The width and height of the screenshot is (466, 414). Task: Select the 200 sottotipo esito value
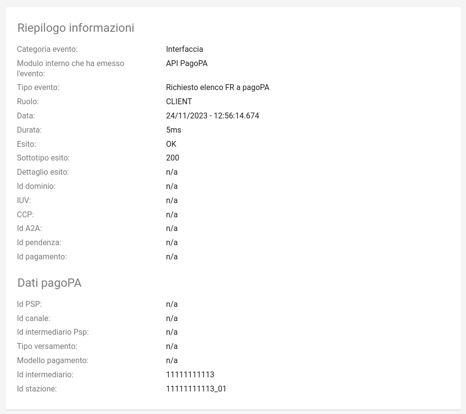pyautogui.click(x=172, y=158)
